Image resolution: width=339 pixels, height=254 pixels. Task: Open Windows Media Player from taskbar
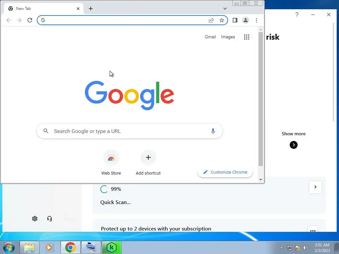[x=50, y=247]
